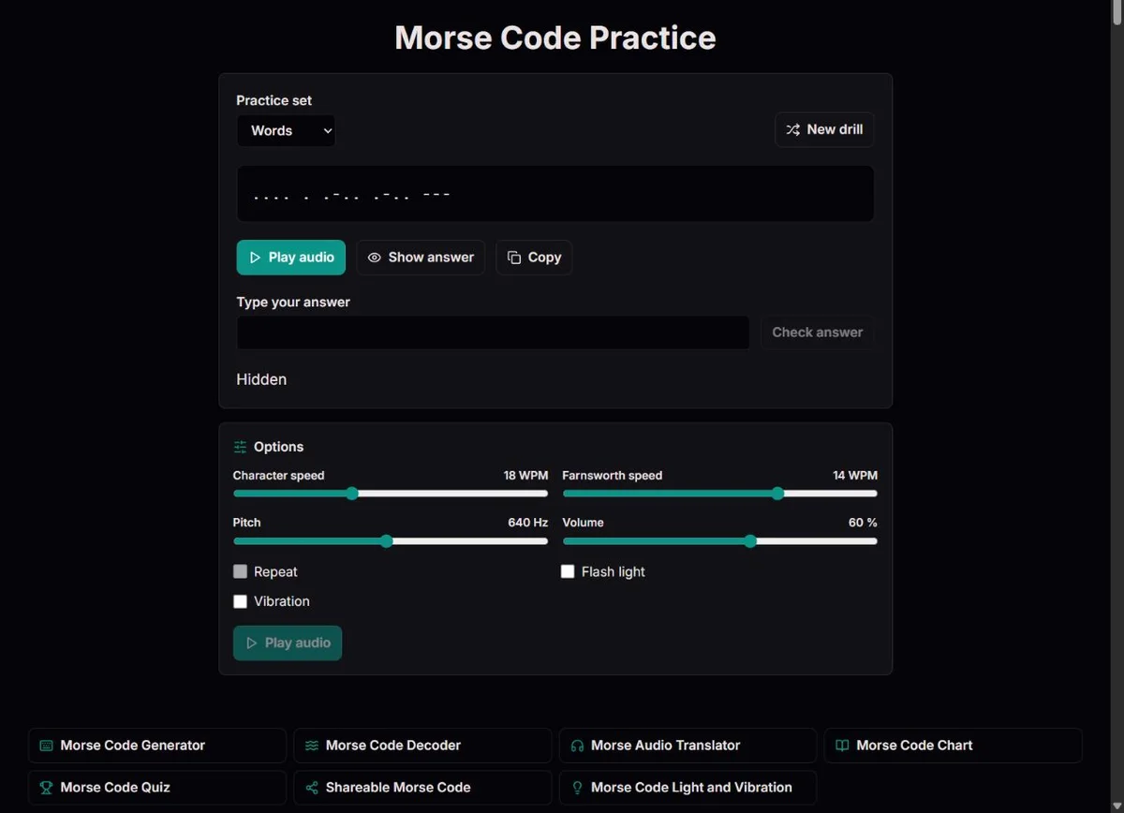Screen dimensions: 1124x813
Task: Open the Morse Audio Translator link
Action: [x=688, y=746]
